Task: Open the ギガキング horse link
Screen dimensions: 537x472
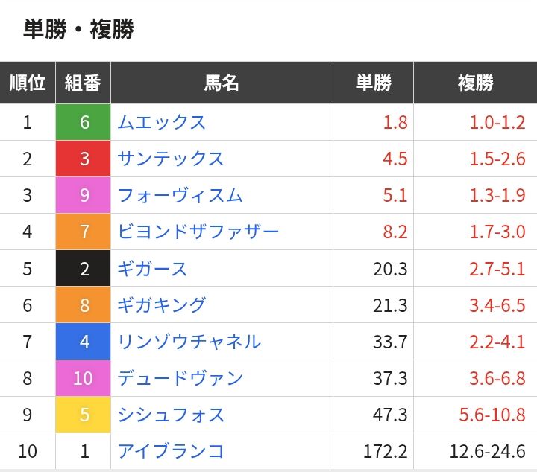Action: 161,305
